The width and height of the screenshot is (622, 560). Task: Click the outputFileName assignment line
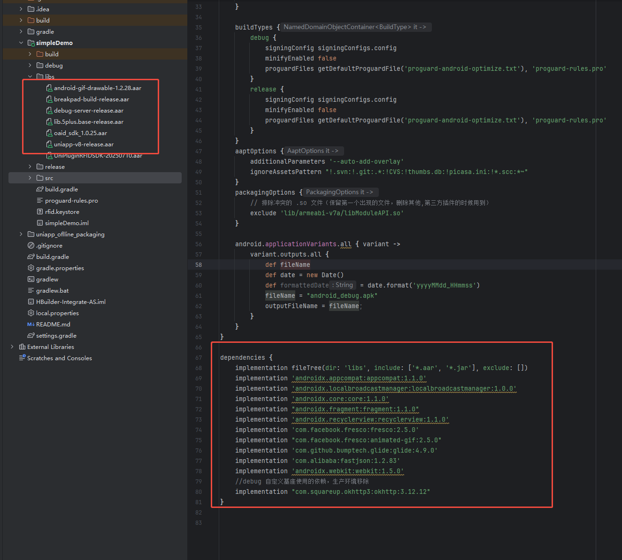coord(314,306)
